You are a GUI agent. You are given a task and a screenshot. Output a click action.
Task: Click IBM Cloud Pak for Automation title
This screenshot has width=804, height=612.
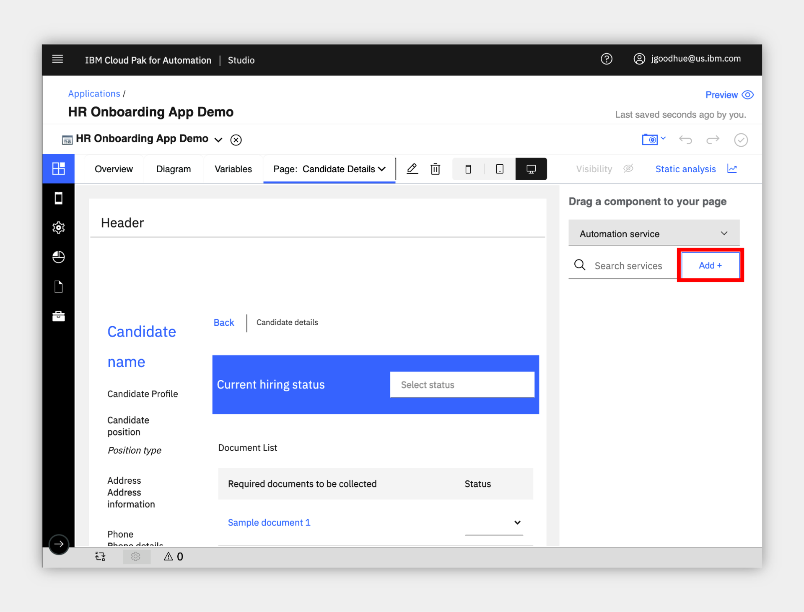pyautogui.click(x=148, y=60)
